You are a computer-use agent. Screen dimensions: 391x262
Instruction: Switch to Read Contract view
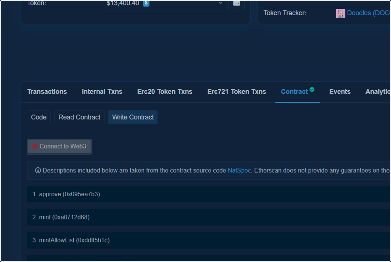pyautogui.click(x=80, y=117)
